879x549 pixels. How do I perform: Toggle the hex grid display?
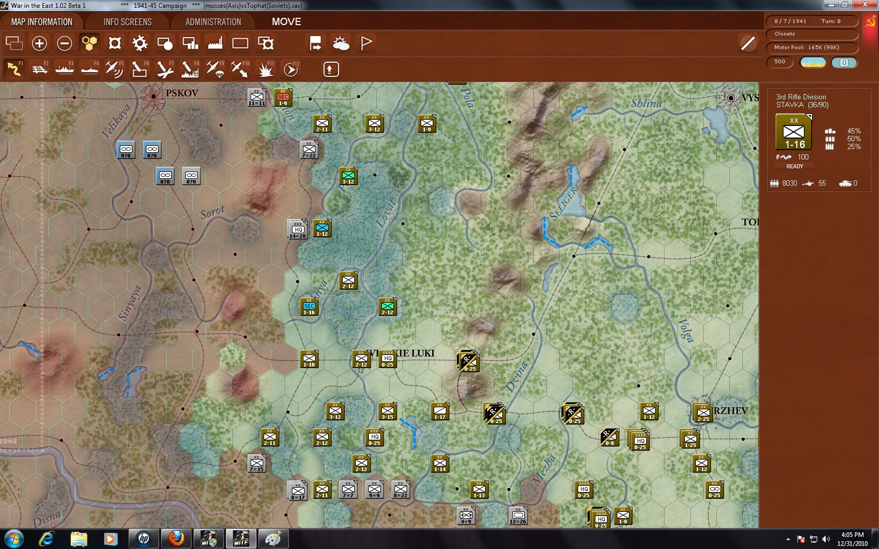89,43
